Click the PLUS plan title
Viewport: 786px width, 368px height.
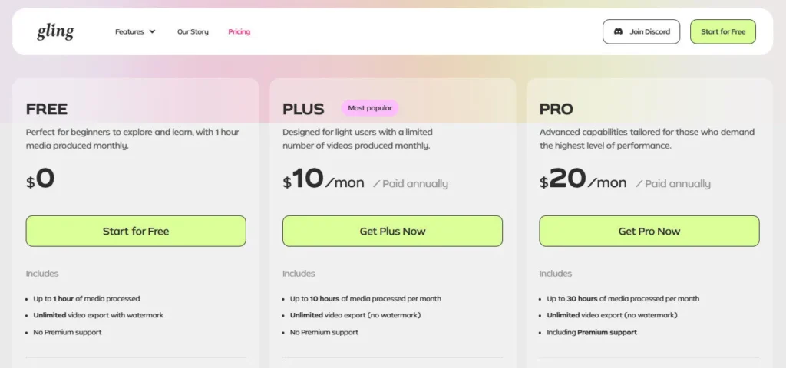(x=303, y=109)
